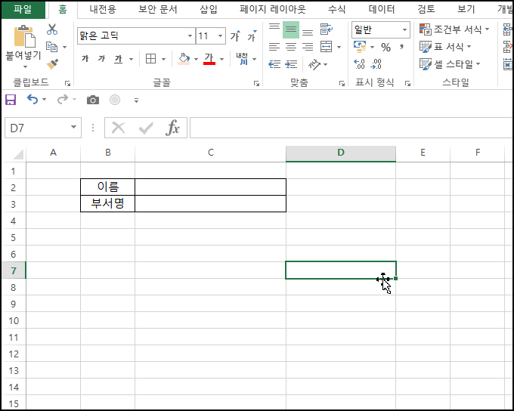Center text horizontally

click(x=291, y=47)
